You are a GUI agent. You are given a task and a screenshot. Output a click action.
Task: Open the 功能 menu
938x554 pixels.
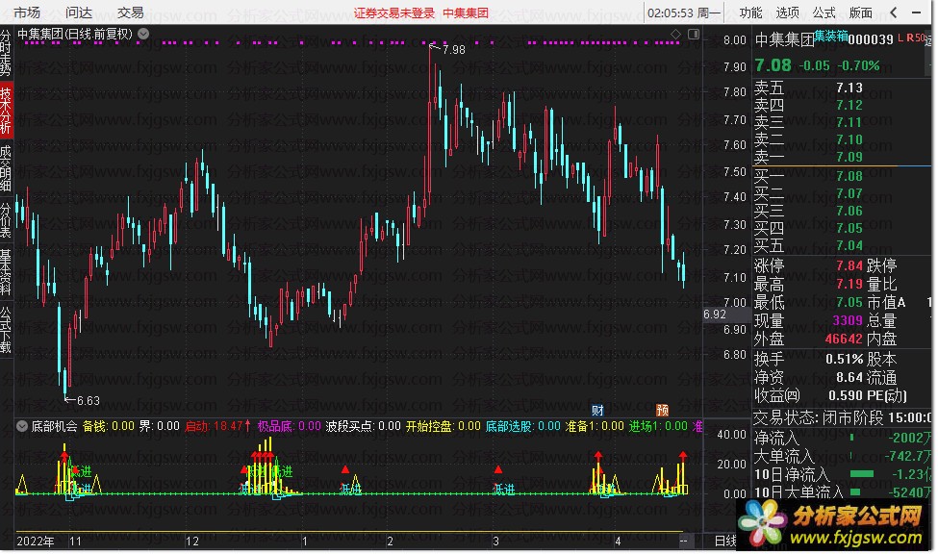(750, 12)
